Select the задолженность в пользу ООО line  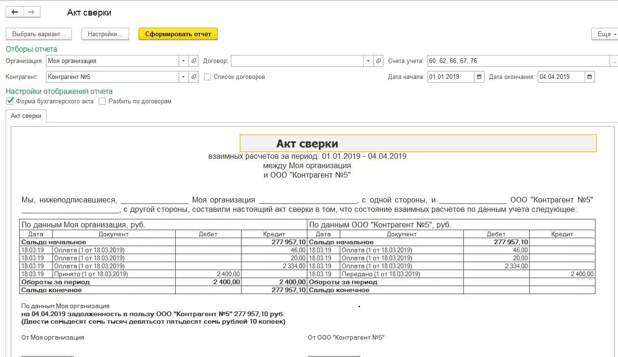(x=153, y=314)
